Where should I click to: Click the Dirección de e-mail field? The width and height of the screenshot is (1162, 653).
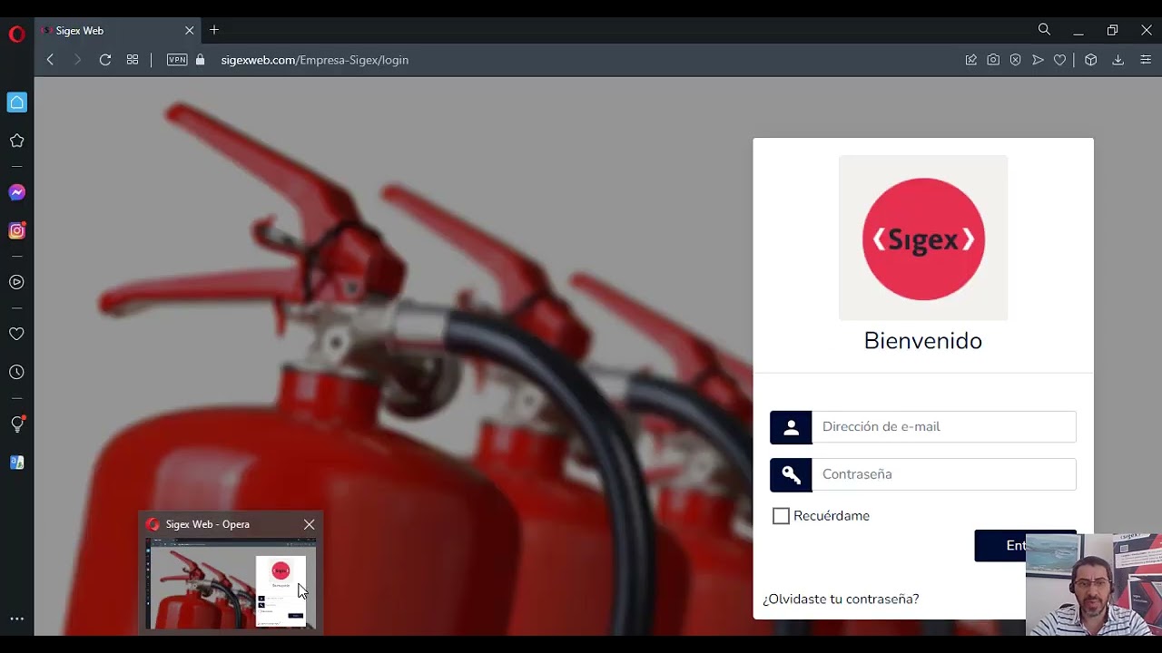(944, 427)
